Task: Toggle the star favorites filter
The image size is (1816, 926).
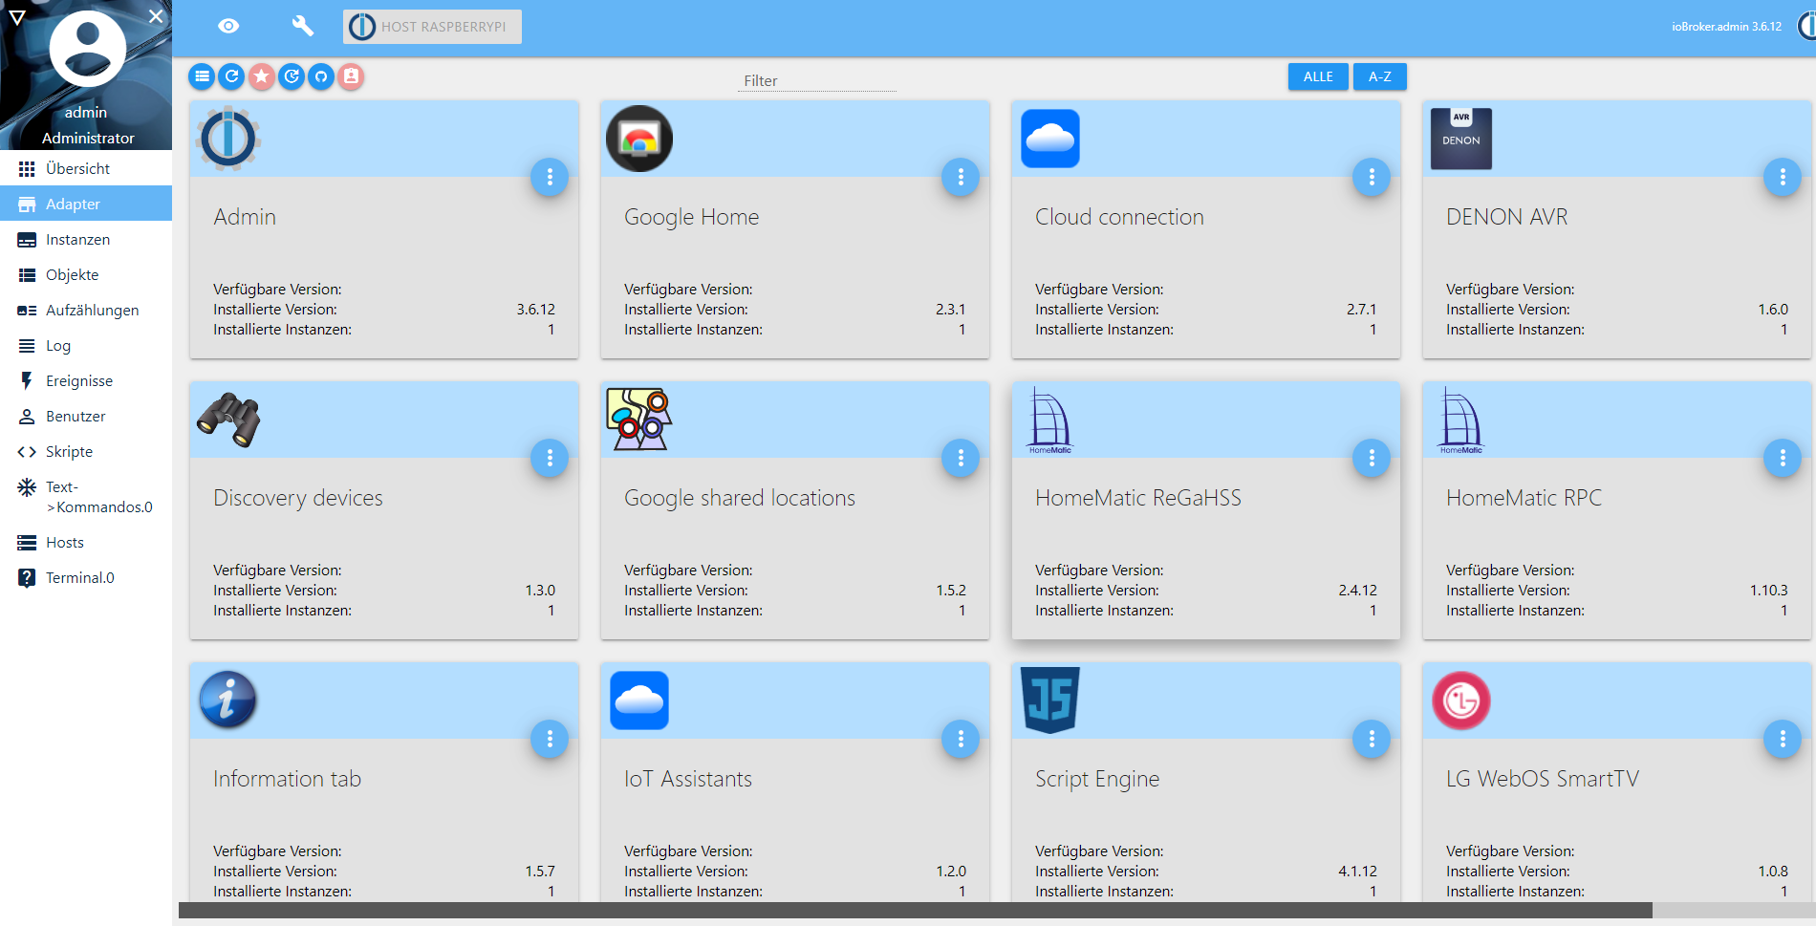Action: click(261, 76)
